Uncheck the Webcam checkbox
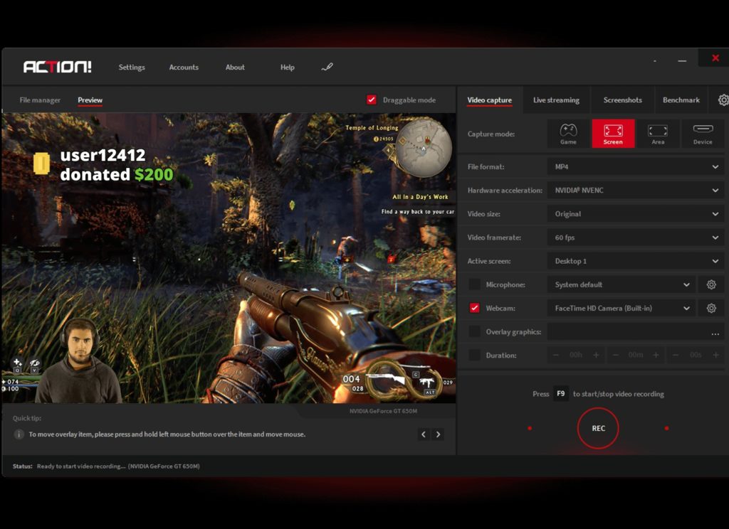 point(474,308)
